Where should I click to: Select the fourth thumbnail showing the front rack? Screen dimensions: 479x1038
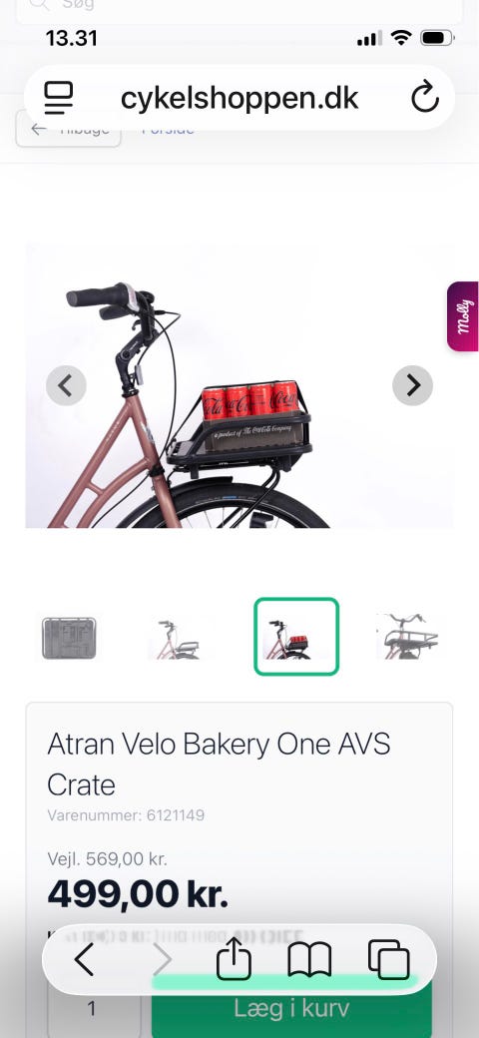(x=408, y=636)
